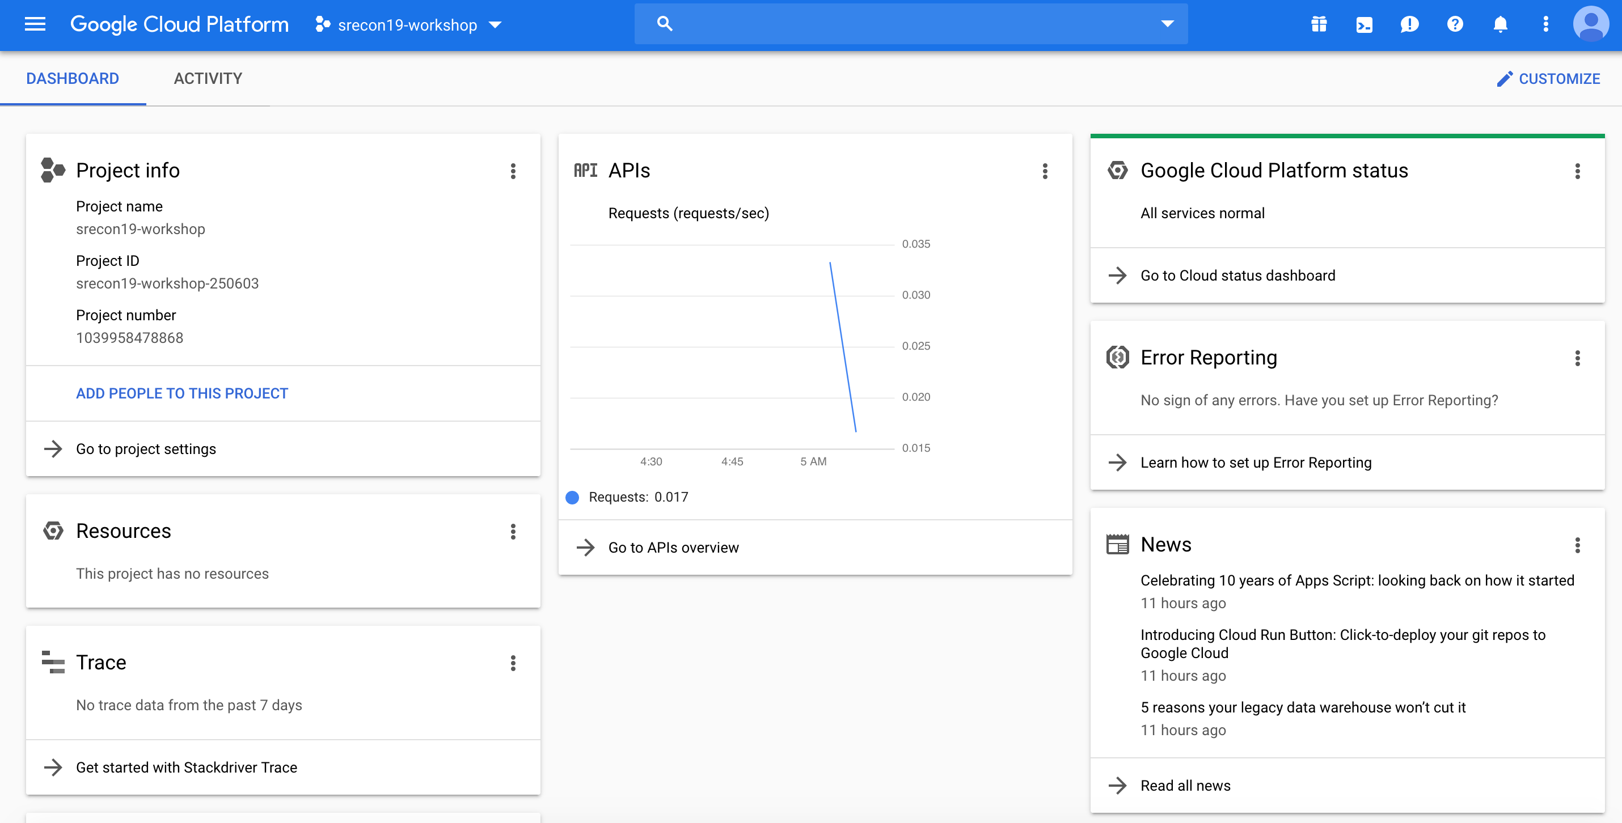Click the Customize button
This screenshot has height=823, width=1622.
click(x=1548, y=79)
